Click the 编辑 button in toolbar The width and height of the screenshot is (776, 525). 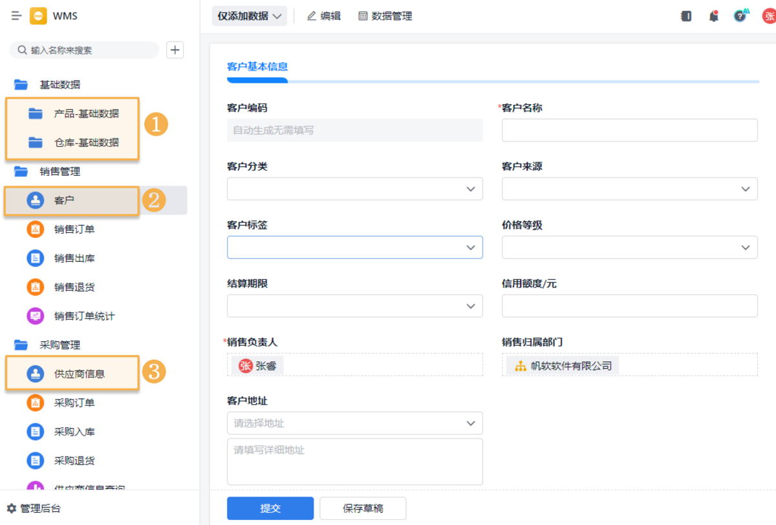[324, 16]
